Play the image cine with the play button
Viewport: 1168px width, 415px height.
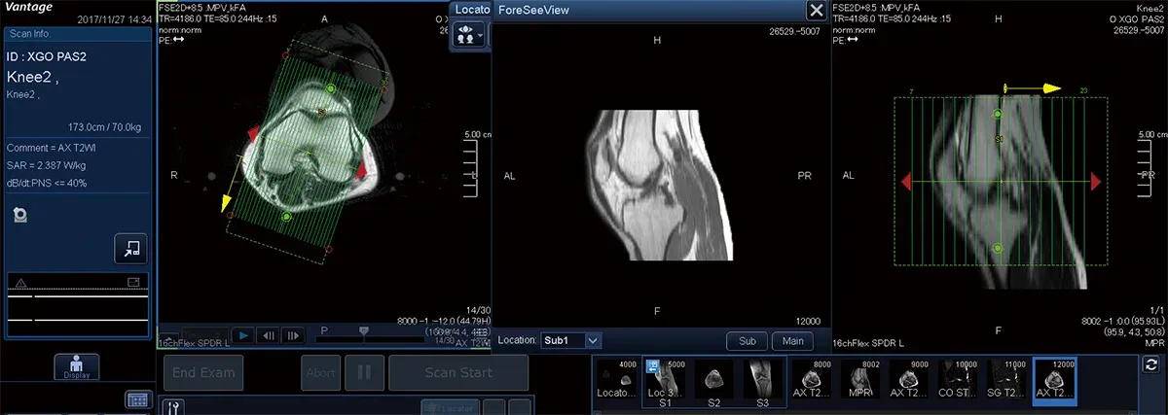click(x=243, y=336)
